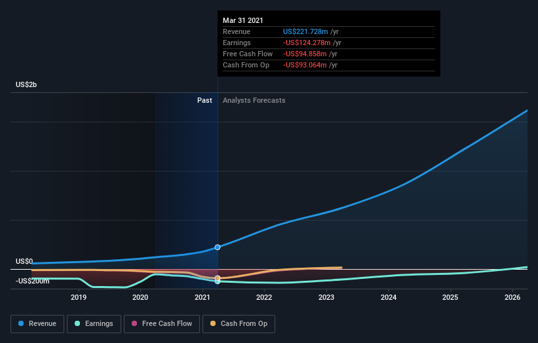Select the orange Cash From Op data point marker
The width and height of the screenshot is (538, 343).
click(x=218, y=278)
